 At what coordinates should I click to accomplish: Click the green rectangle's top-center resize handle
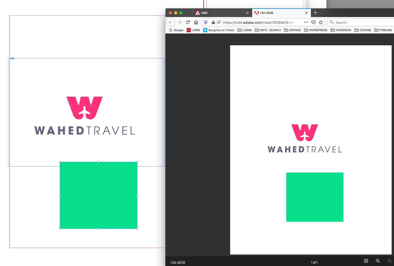(99, 162)
